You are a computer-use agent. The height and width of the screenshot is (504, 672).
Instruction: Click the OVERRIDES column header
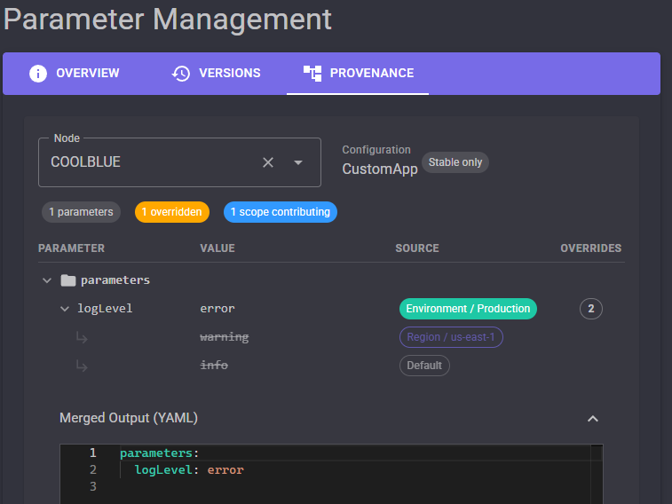tap(591, 248)
